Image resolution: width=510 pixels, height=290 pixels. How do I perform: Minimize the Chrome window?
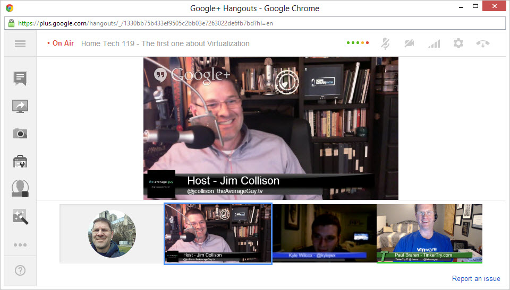461,7
